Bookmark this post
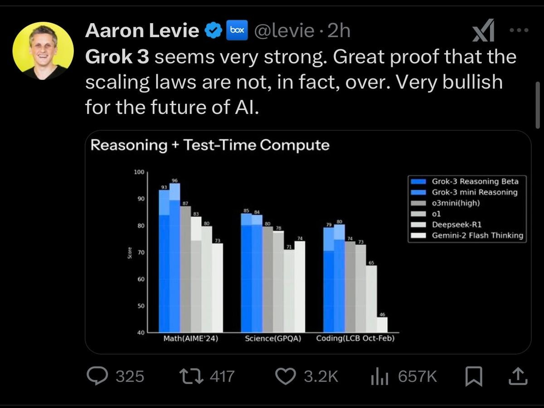The image size is (544, 408). pos(474,376)
